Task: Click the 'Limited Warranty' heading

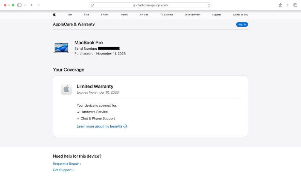Action: [x=95, y=86]
